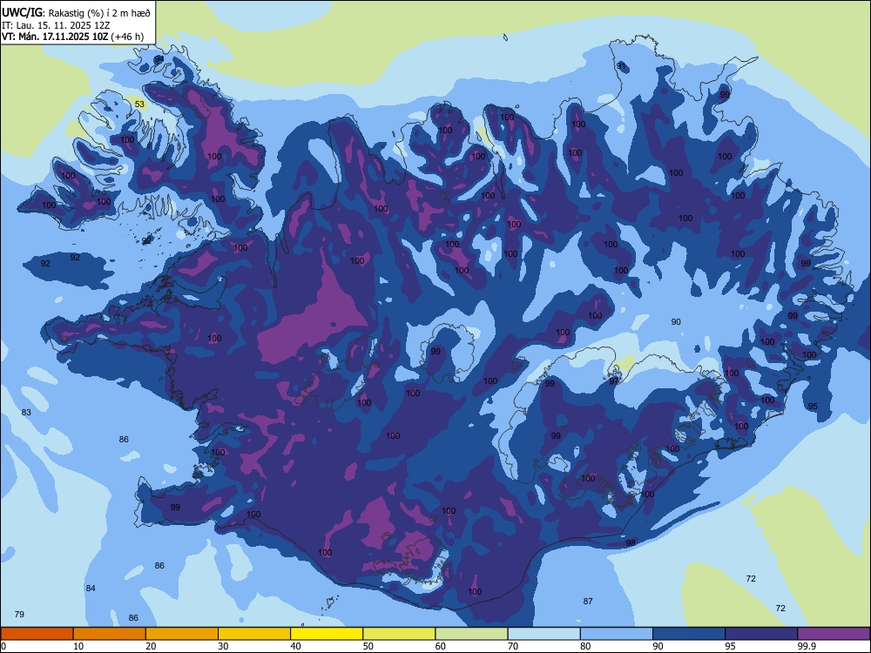
Task: Select the orange 10–20 legend color block
Action: click(110, 634)
